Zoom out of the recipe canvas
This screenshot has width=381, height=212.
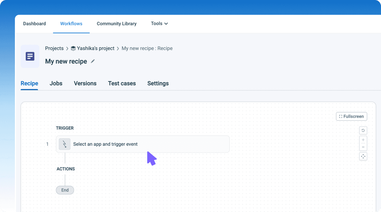click(x=363, y=147)
